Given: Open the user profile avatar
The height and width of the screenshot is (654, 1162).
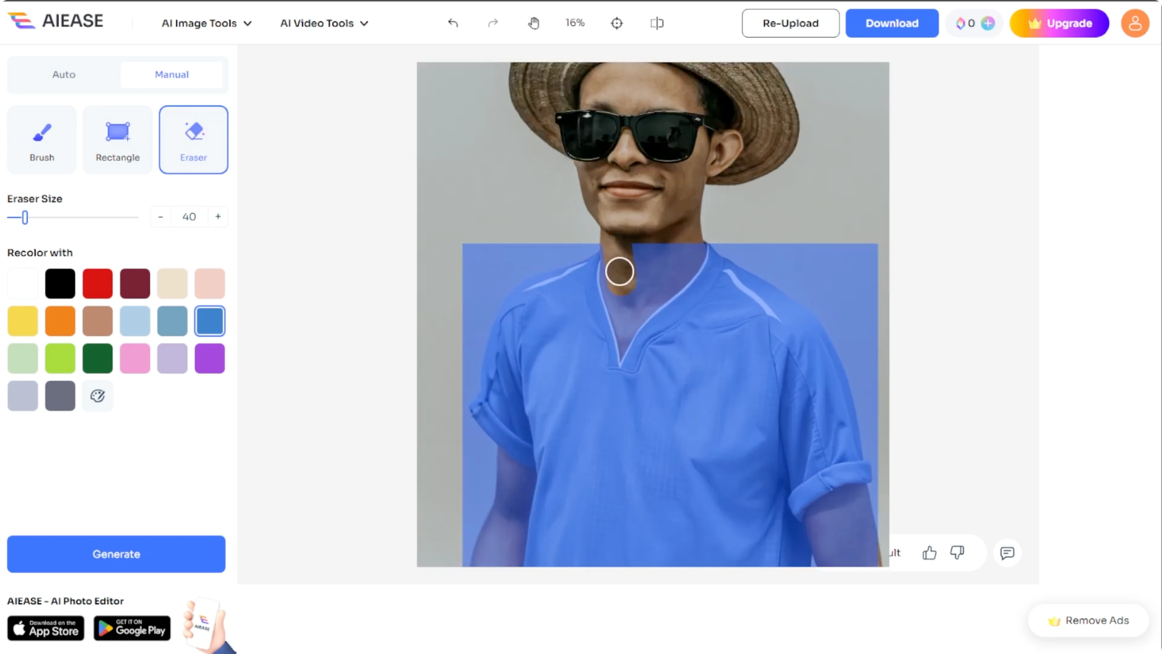Looking at the screenshot, I should click(1135, 23).
